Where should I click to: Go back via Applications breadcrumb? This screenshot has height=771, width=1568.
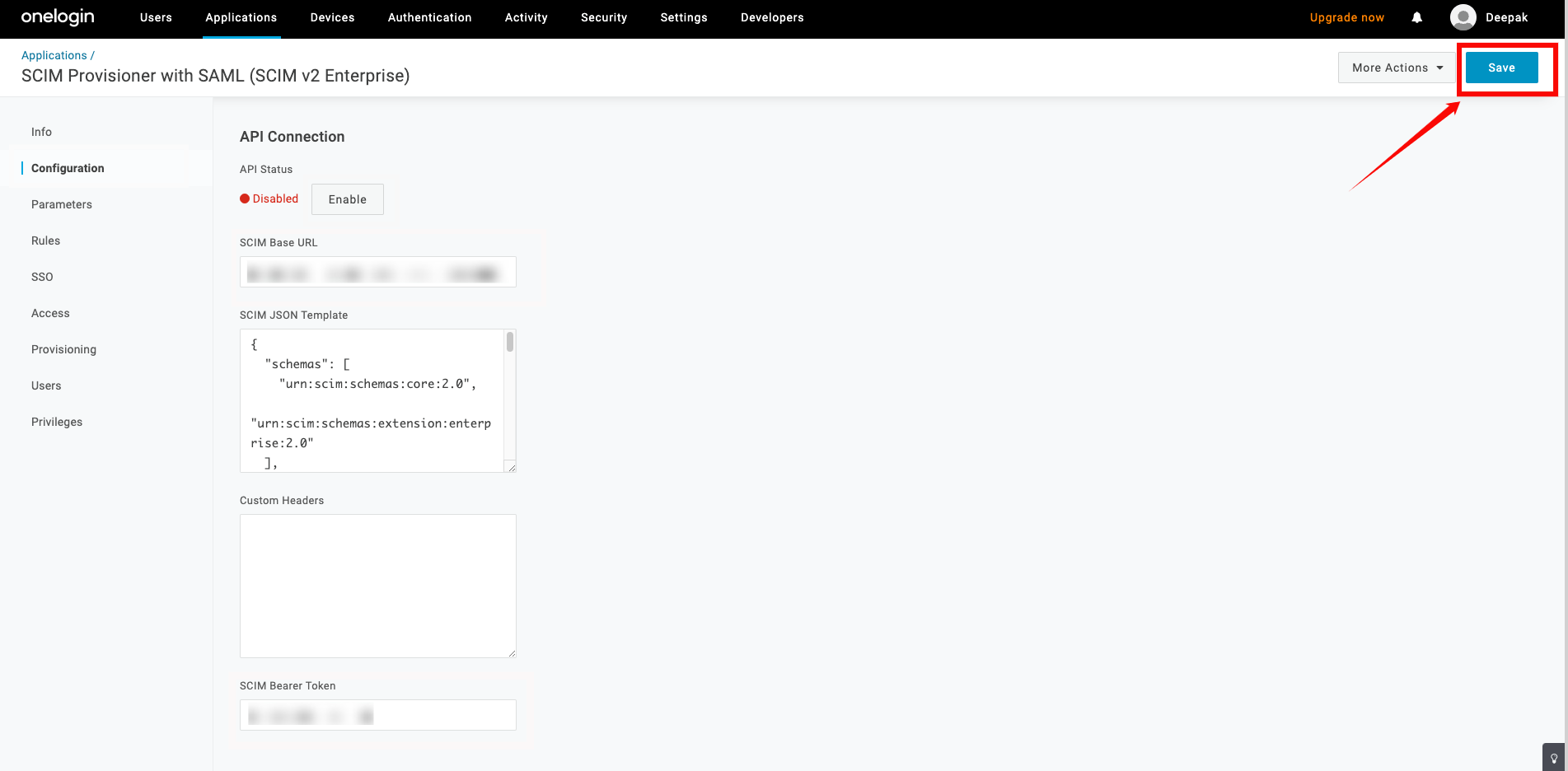point(54,55)
